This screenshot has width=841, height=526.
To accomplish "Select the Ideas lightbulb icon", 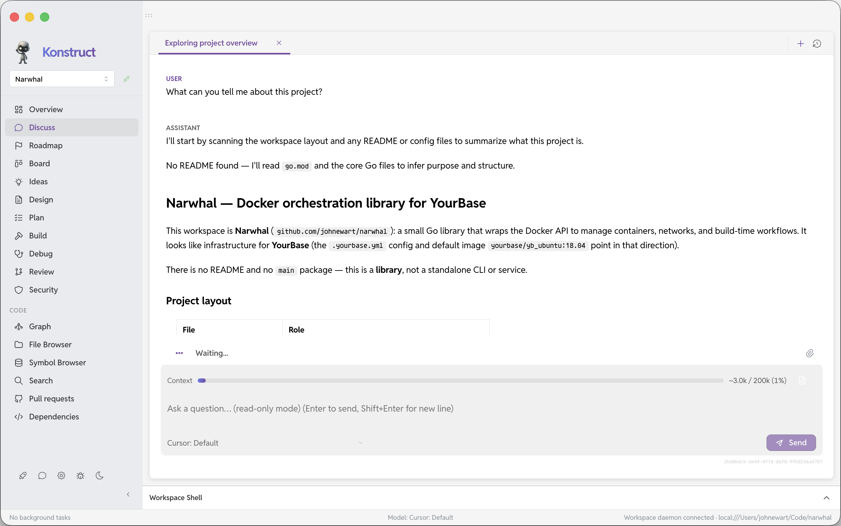I will (x=18, y=182).
